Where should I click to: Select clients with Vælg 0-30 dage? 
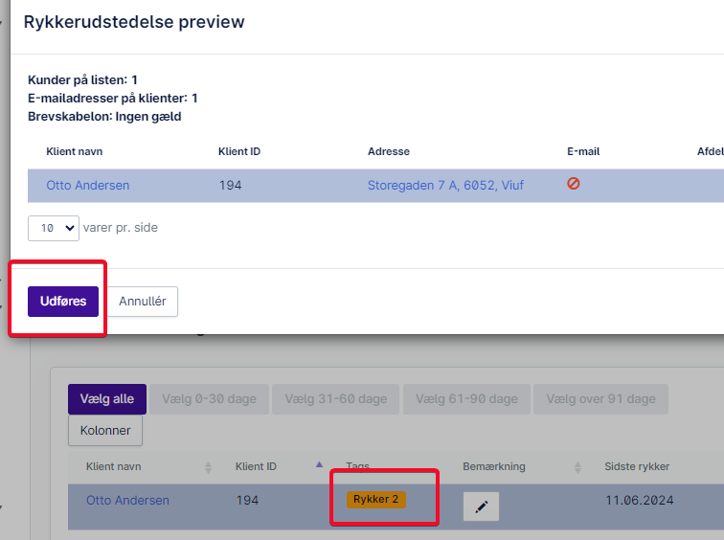coord(209,399)
